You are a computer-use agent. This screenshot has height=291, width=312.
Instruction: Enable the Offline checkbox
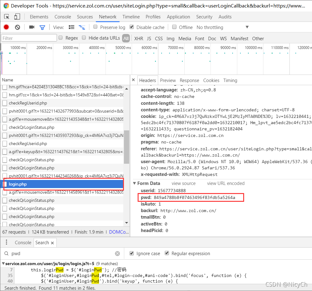tap(174, 27)
